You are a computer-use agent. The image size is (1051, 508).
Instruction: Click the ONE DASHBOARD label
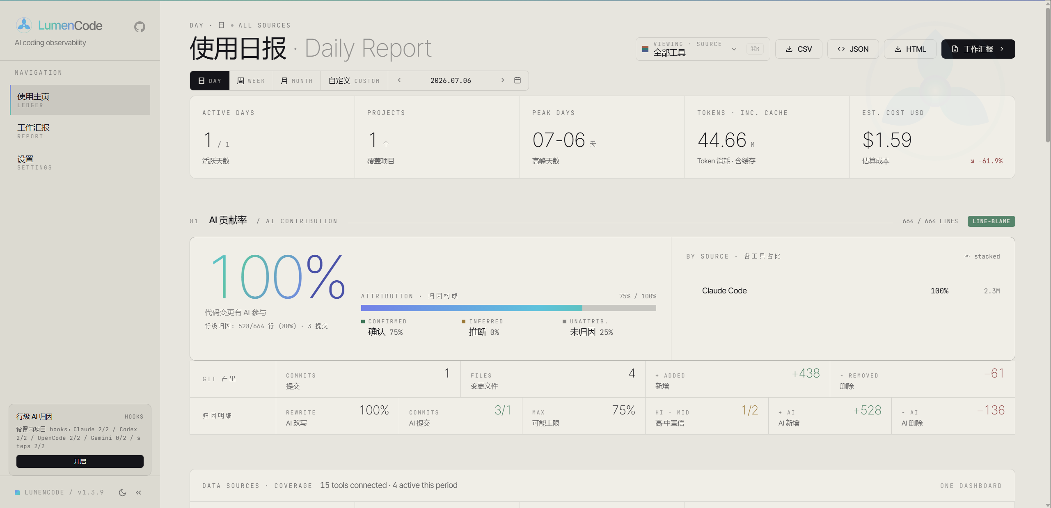(x=971, y=486)
